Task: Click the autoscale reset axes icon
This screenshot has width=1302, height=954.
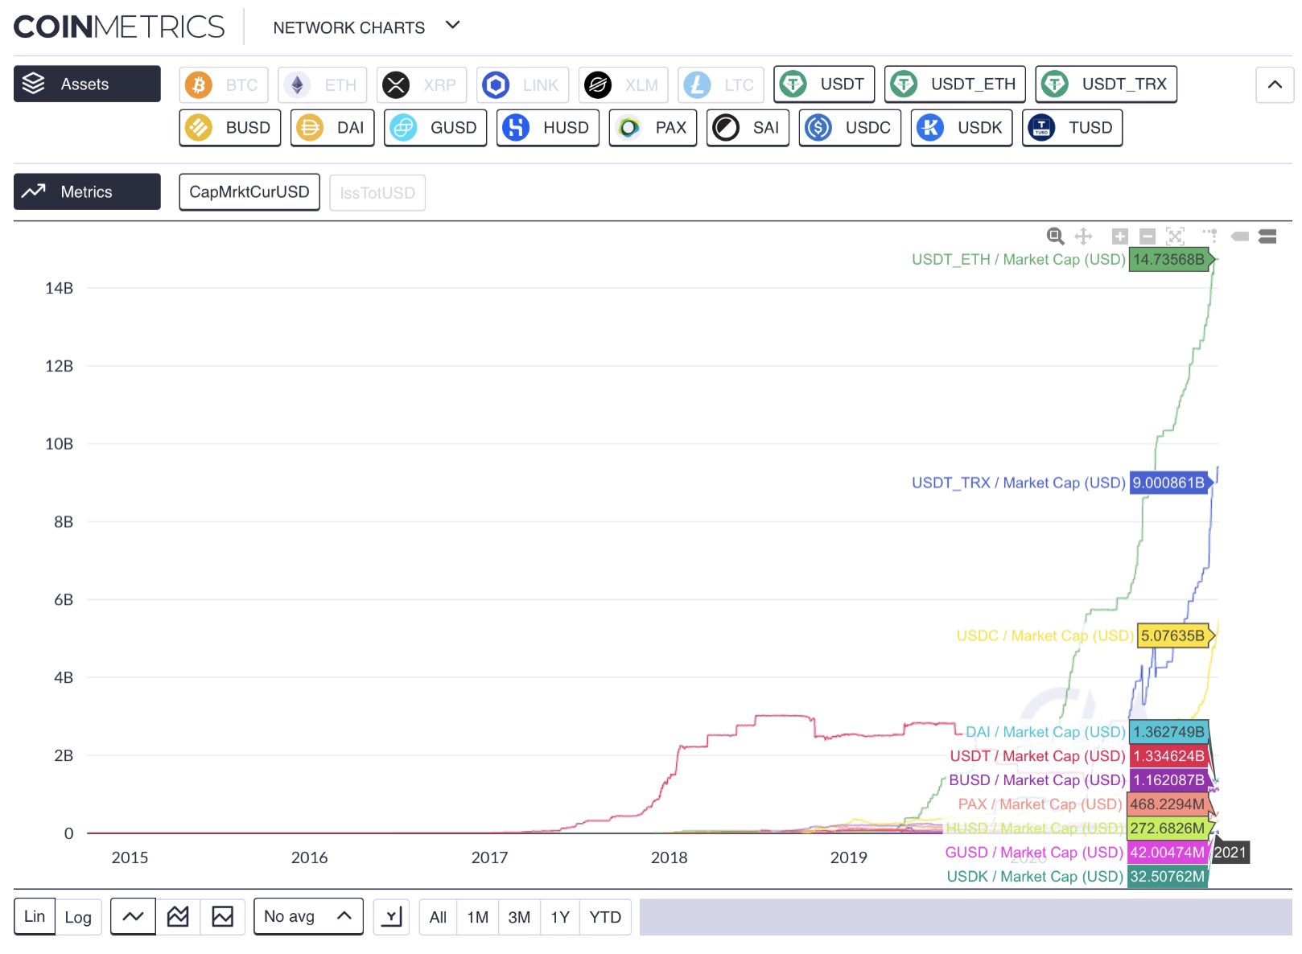Action: 1176,236
